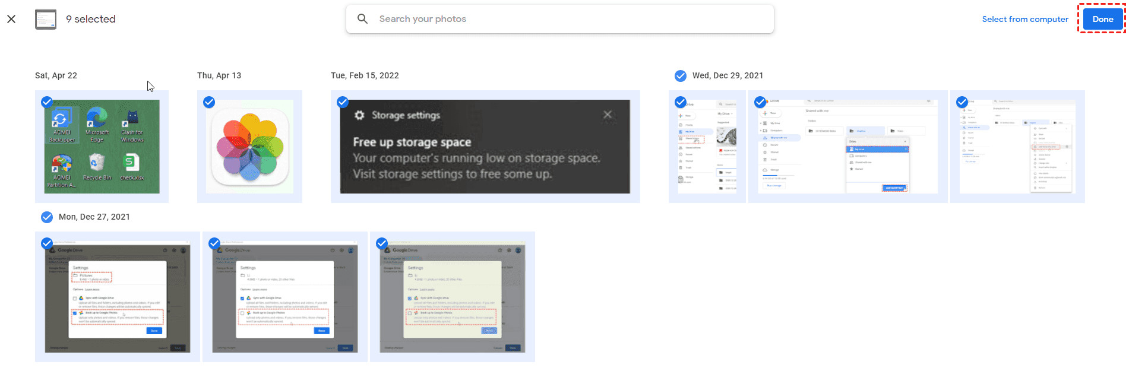1126x390 pixels.
Task: Toggle all photos from Wed, Dec 29, 2021
Action: coord(681,76)
